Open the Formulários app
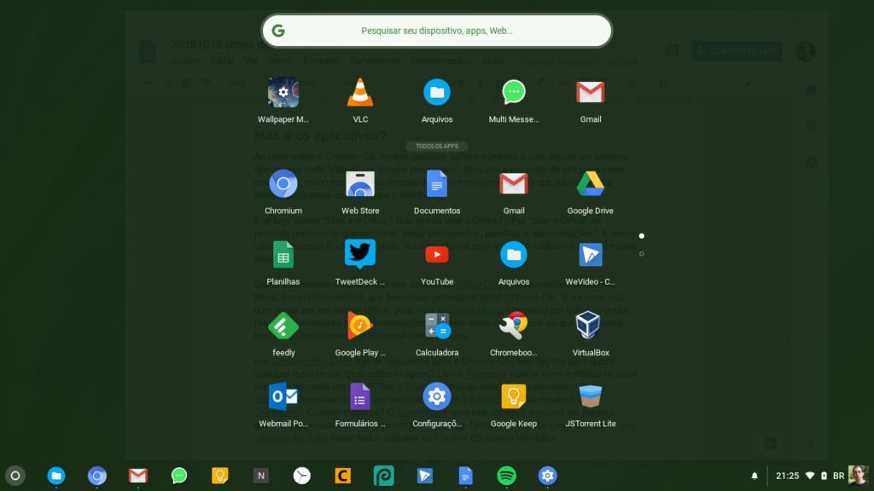Viewport: 874px width, 491px height. tap(360, 396)
